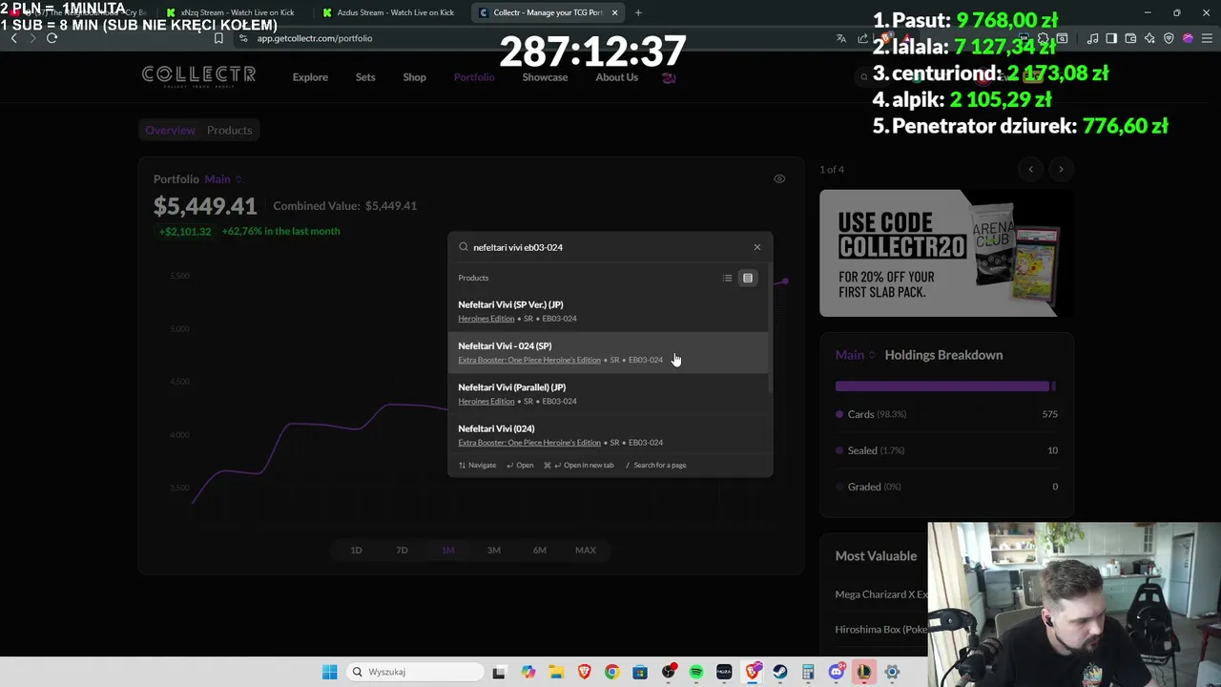Click the Cards holdings row
This screenshot has height=687, width=1221.
point(946,414)
